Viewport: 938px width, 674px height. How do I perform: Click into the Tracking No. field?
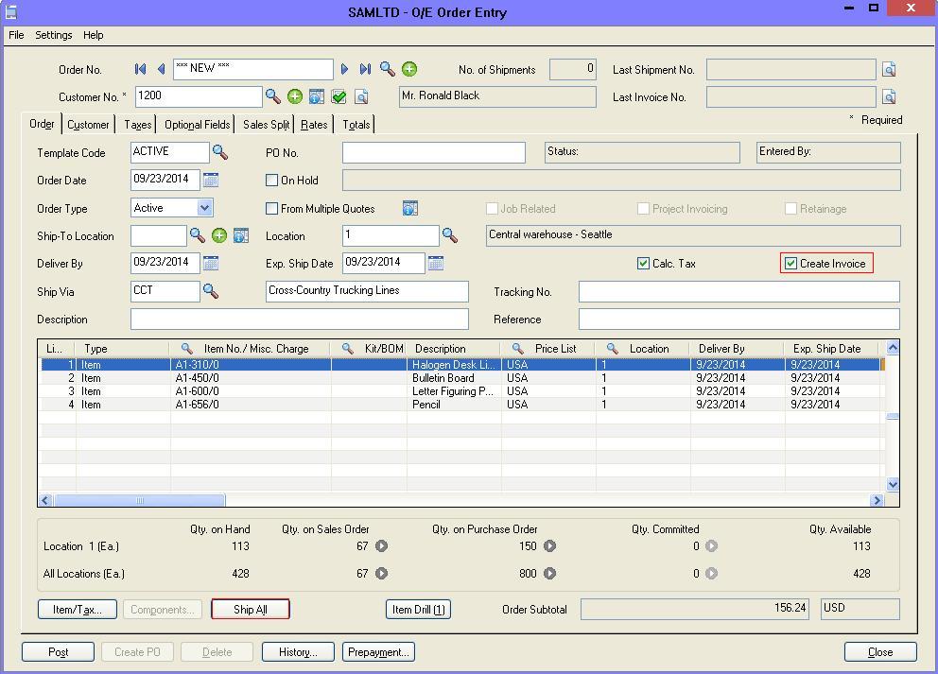[x=738, y=291]
